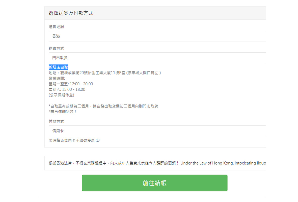The image size is (298, 202).
Task: Click the 請自備購物袋 reminder text
Action: coord(63,112)
